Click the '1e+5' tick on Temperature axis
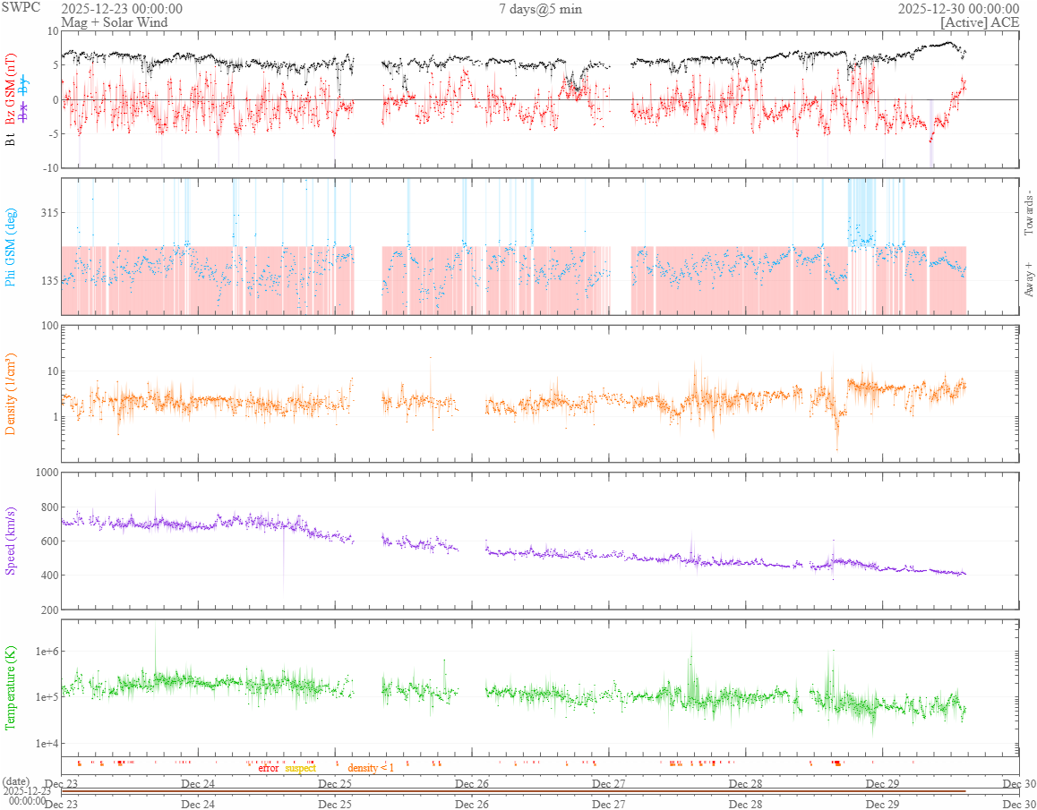1037x810 pixels. point(46,697)
